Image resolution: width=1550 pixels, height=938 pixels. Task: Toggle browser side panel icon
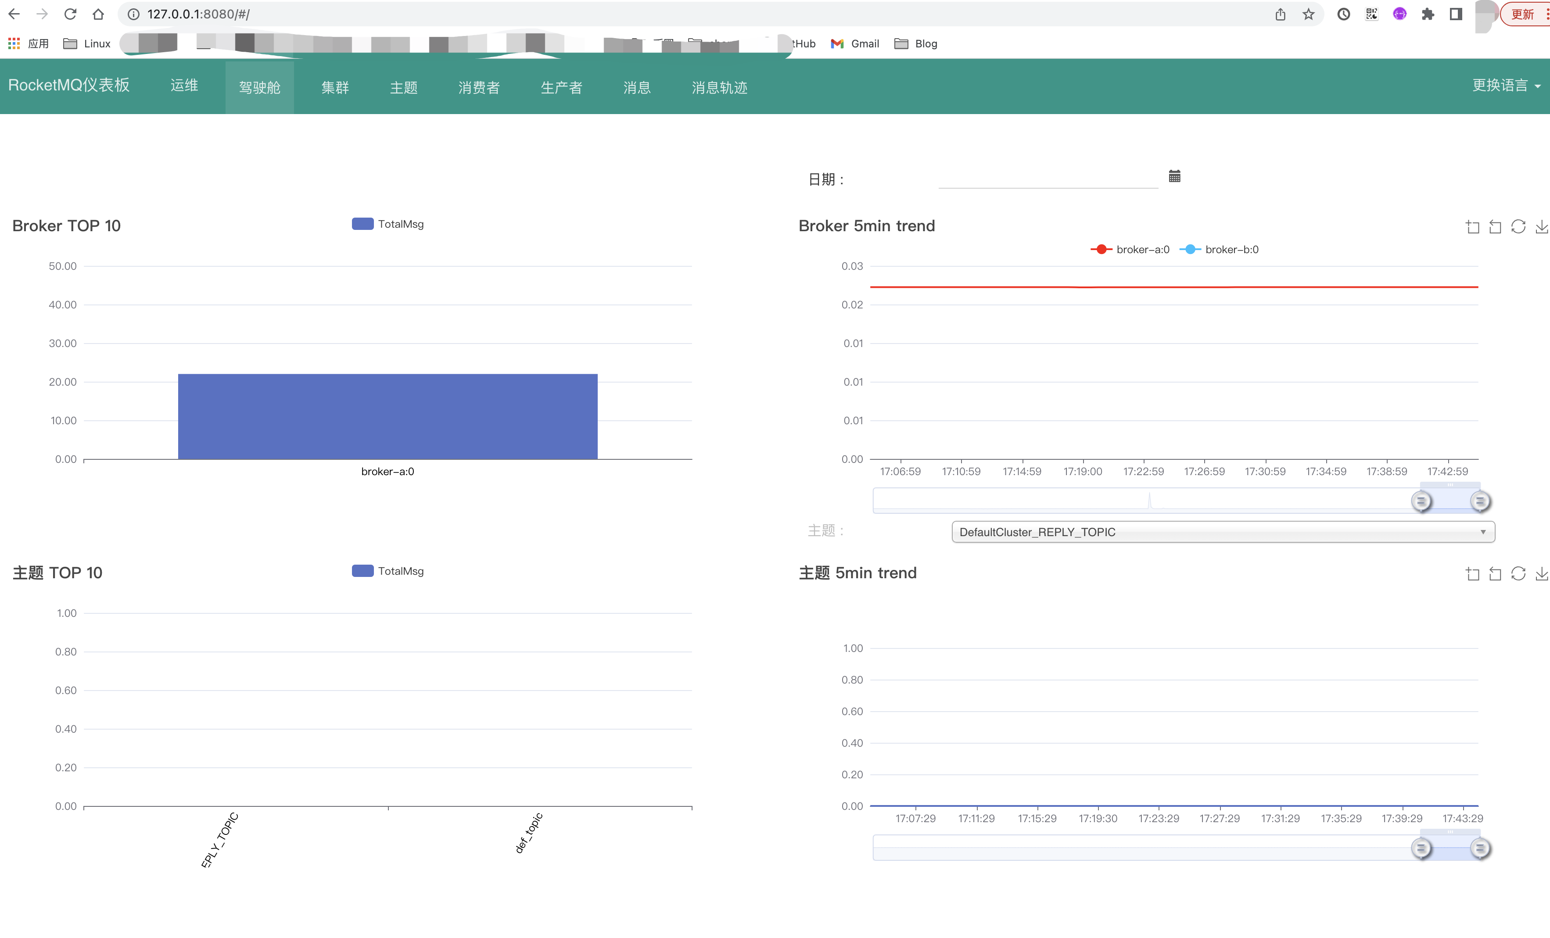(x=1456, y=14)
